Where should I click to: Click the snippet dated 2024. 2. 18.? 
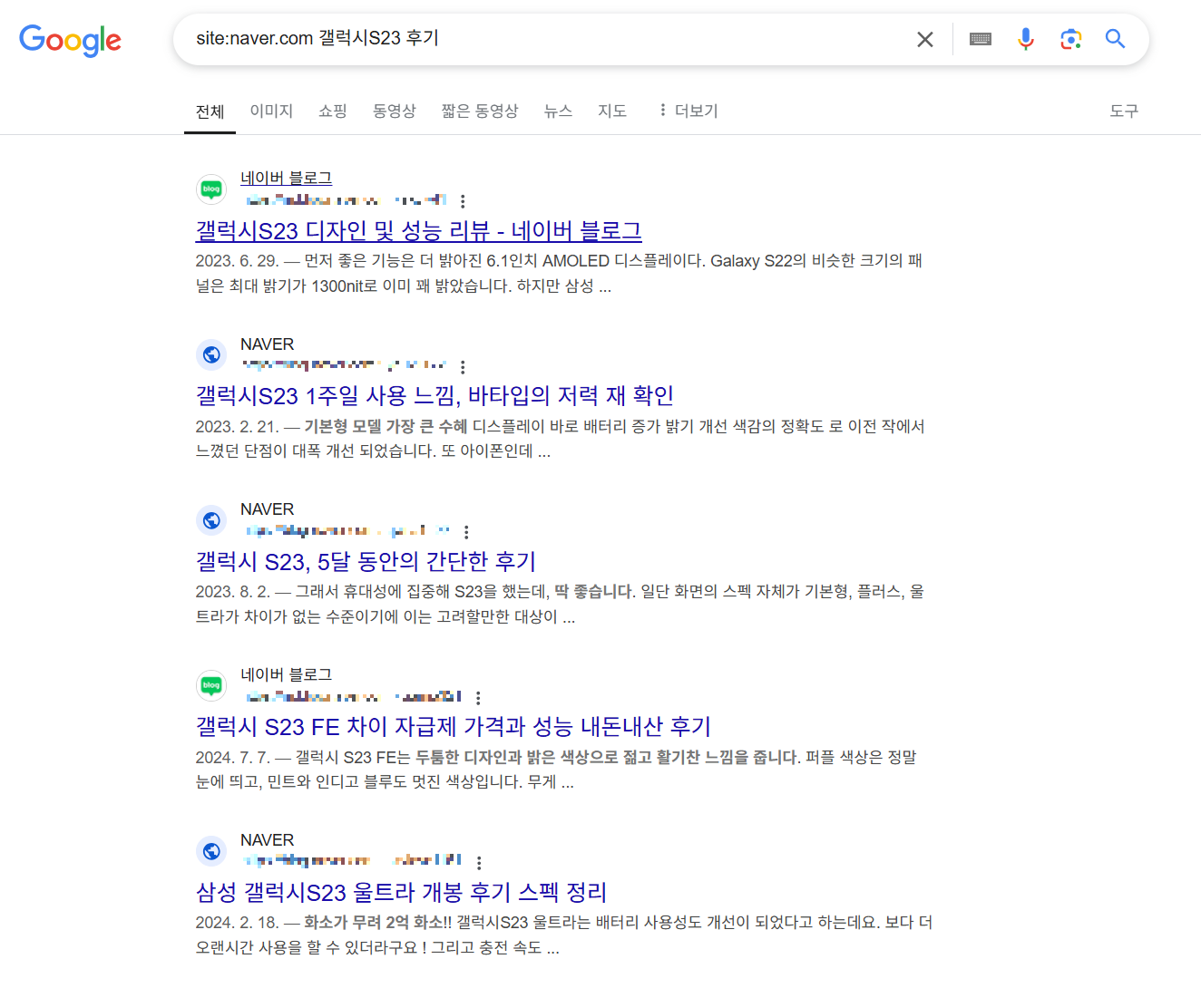tap(564, 935)
